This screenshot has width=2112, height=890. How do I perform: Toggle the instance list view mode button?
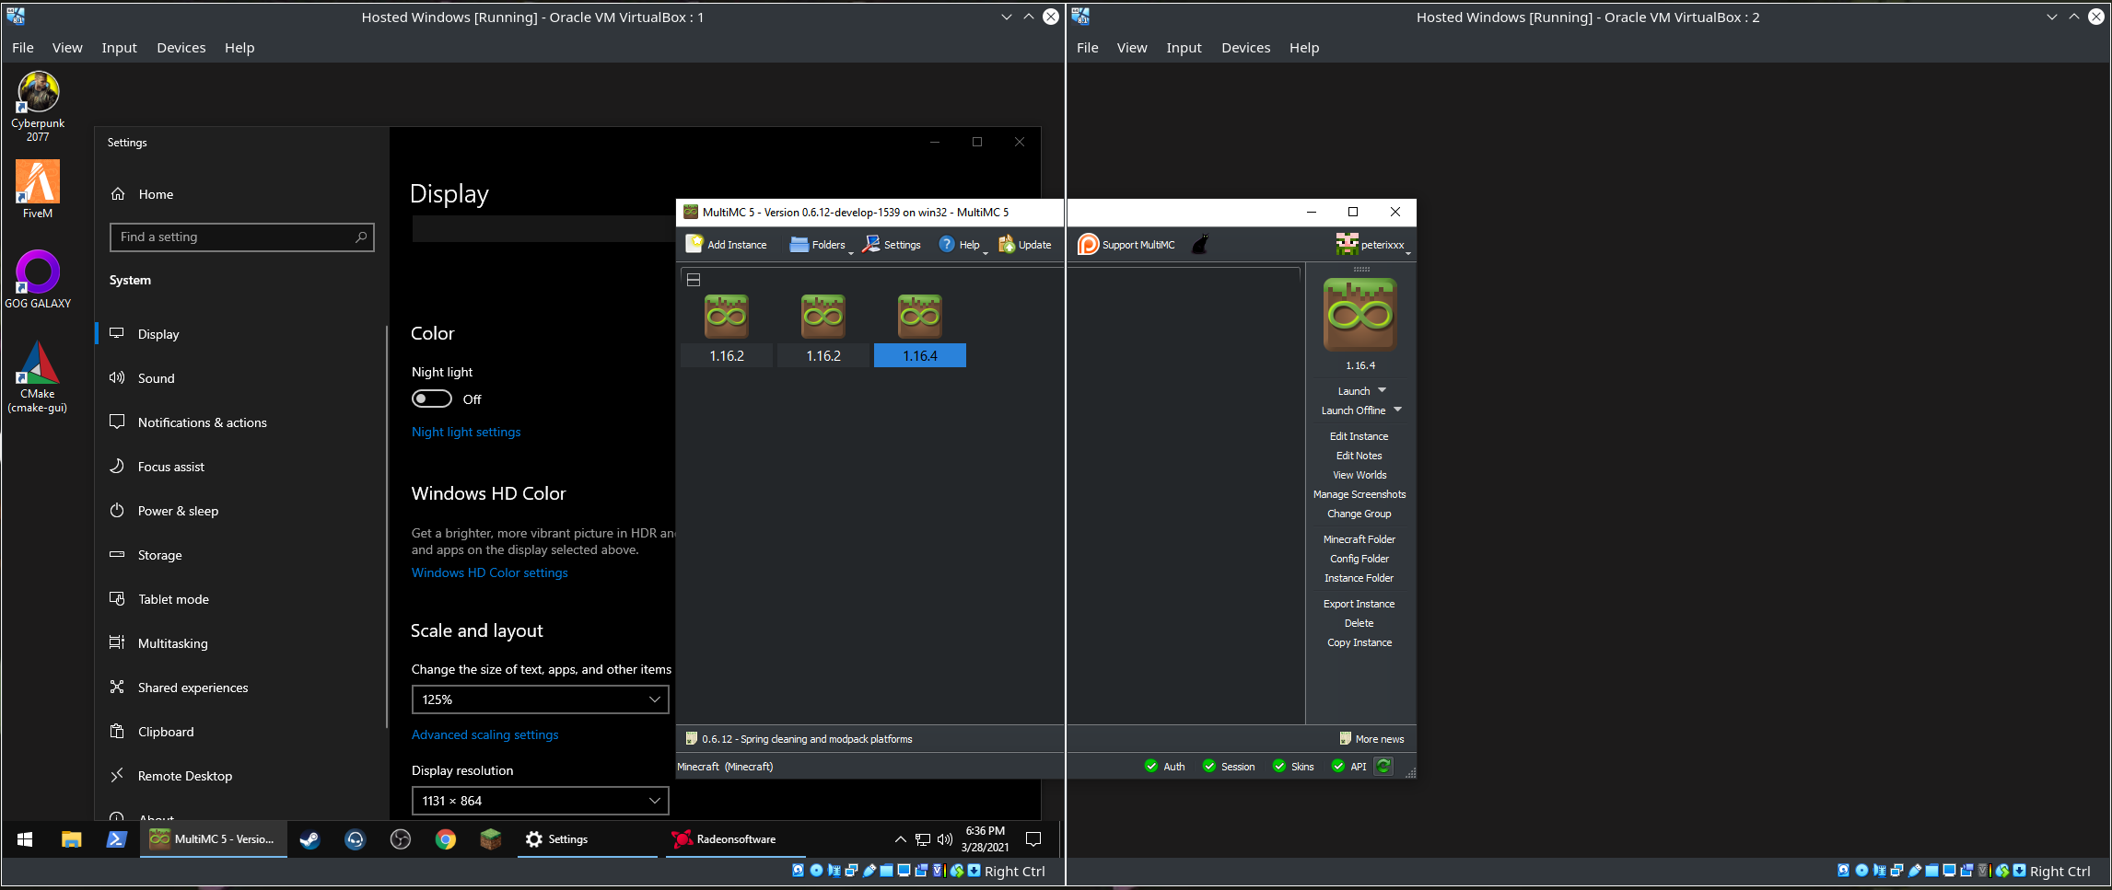coord(694,278)
